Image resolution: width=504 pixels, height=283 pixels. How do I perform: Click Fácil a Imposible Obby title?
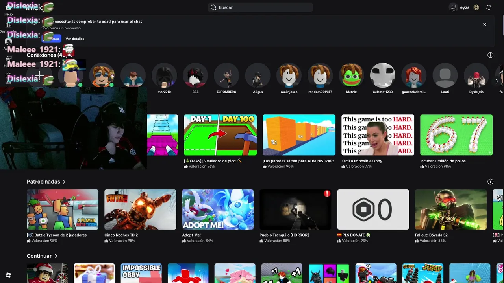[x=362, y=161]
